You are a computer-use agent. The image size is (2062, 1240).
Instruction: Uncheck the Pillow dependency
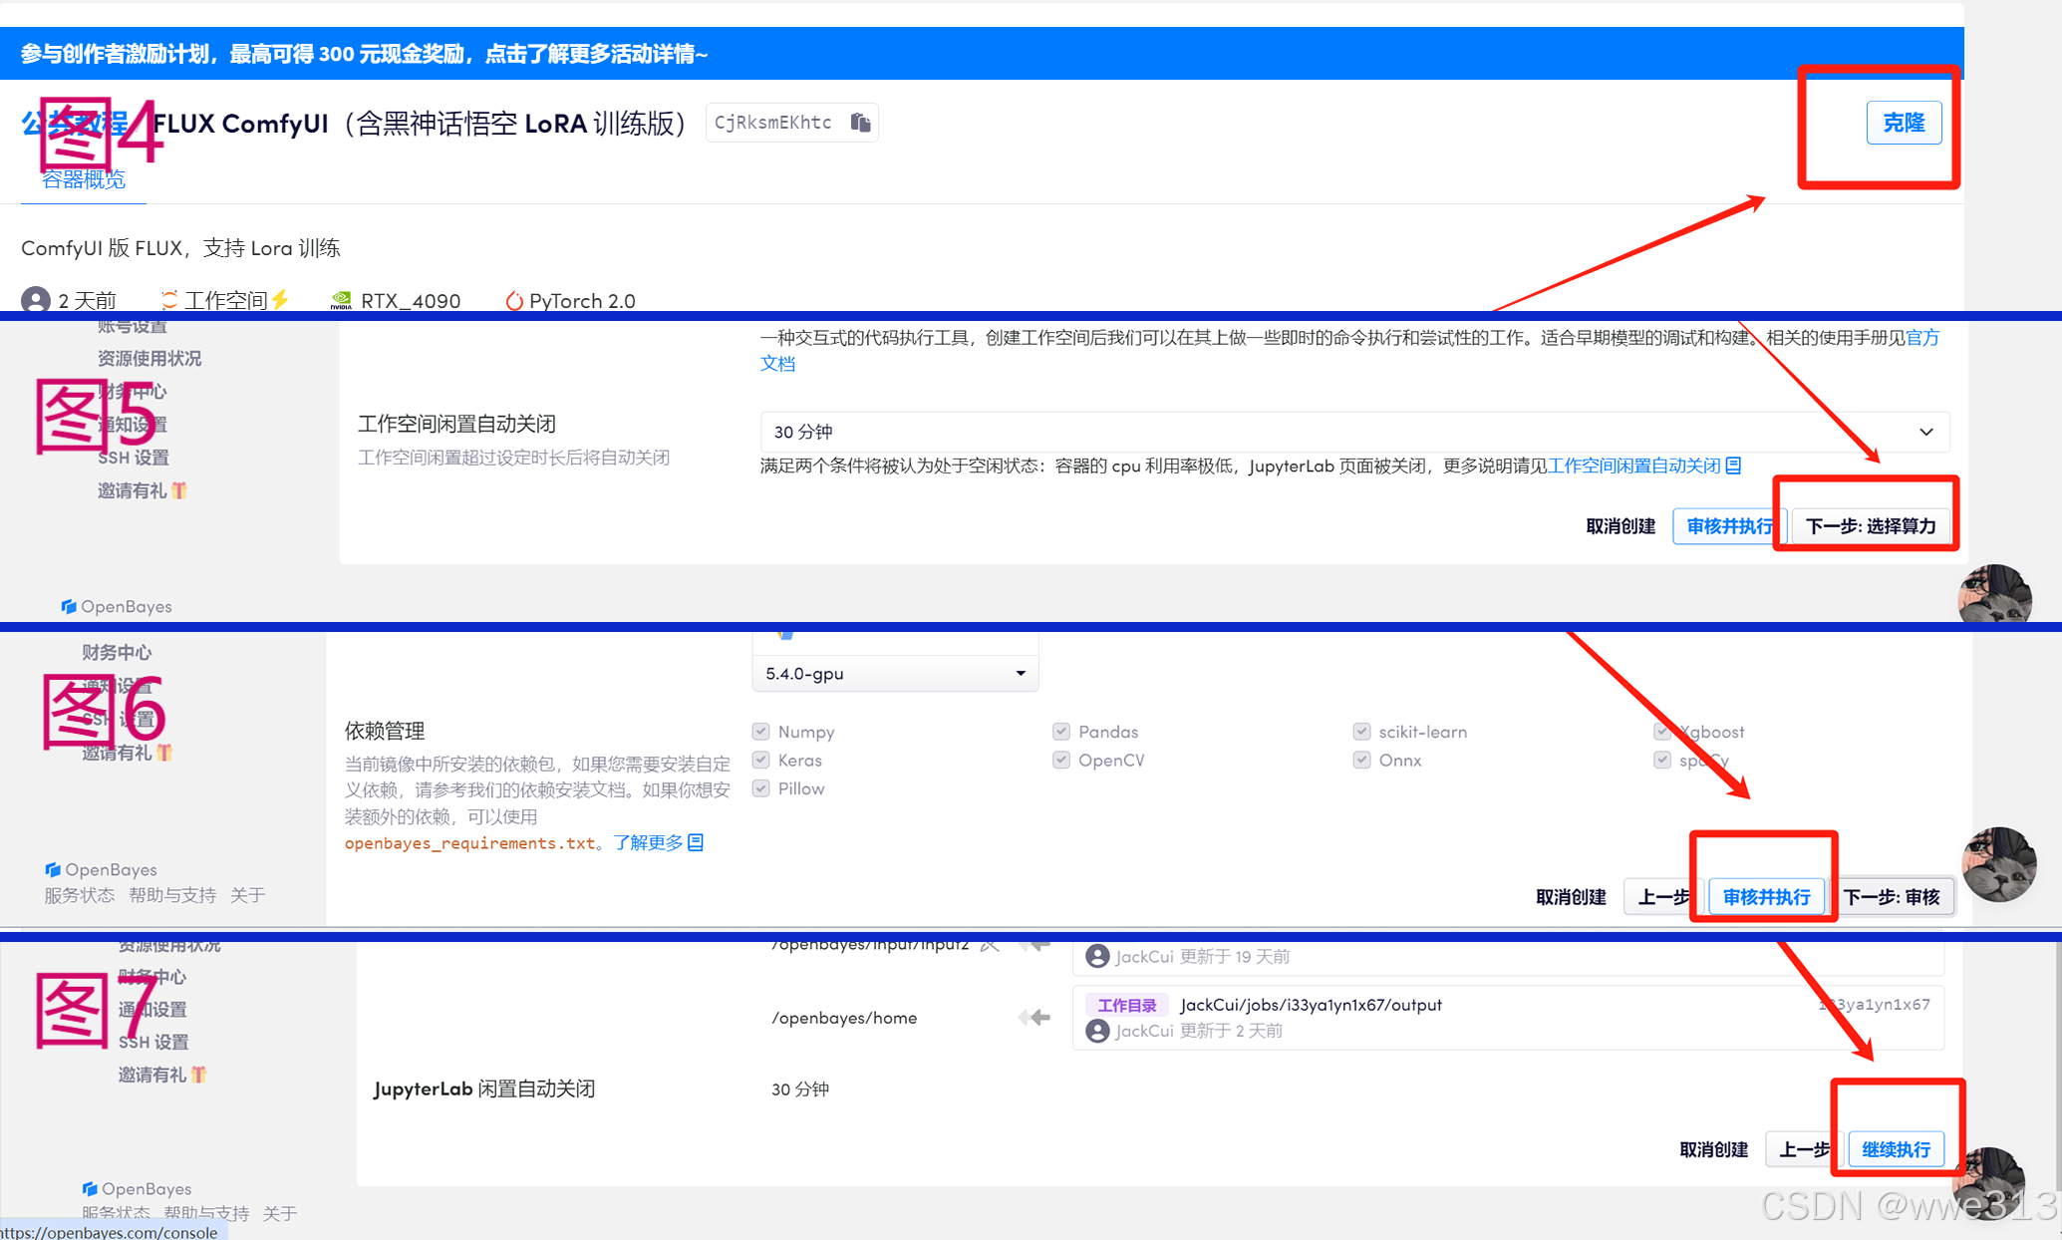click(761, 788)
